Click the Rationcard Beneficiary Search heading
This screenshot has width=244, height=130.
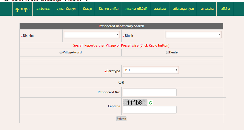(x=121, y=26)
